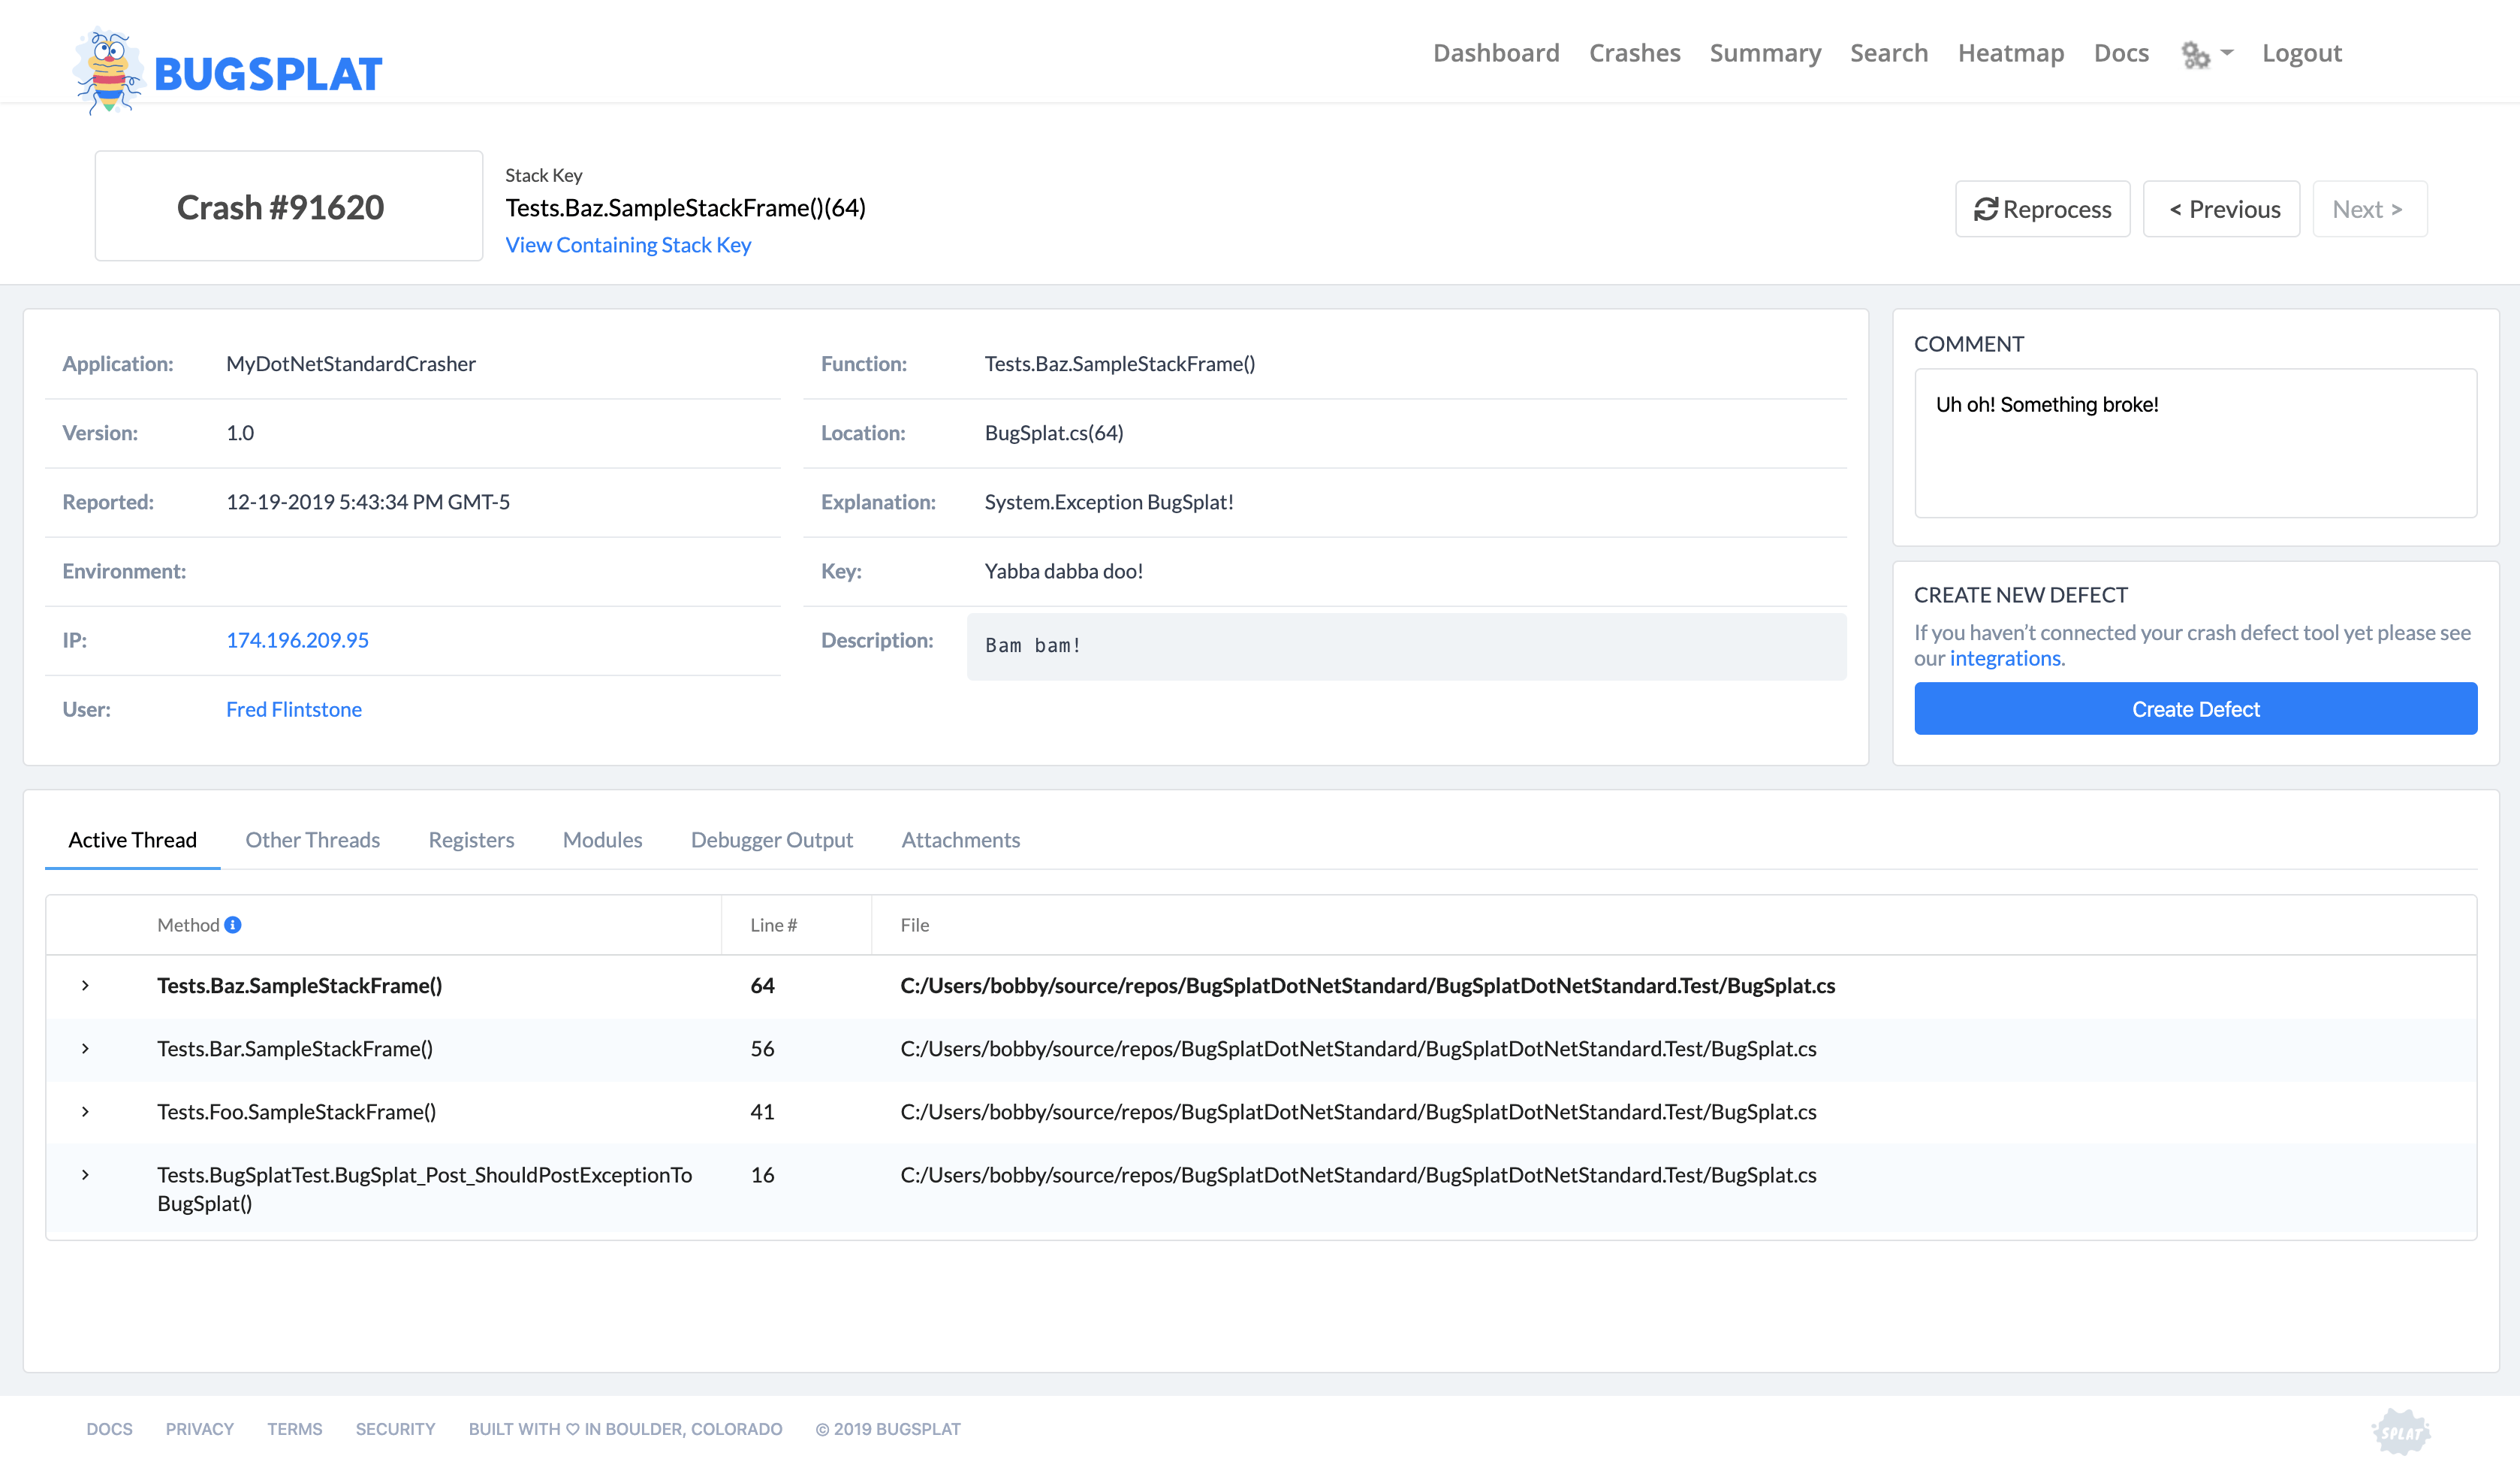Open the integrations link
The width and height of the screenshot is (2520, 1459).
[2005, 658]
